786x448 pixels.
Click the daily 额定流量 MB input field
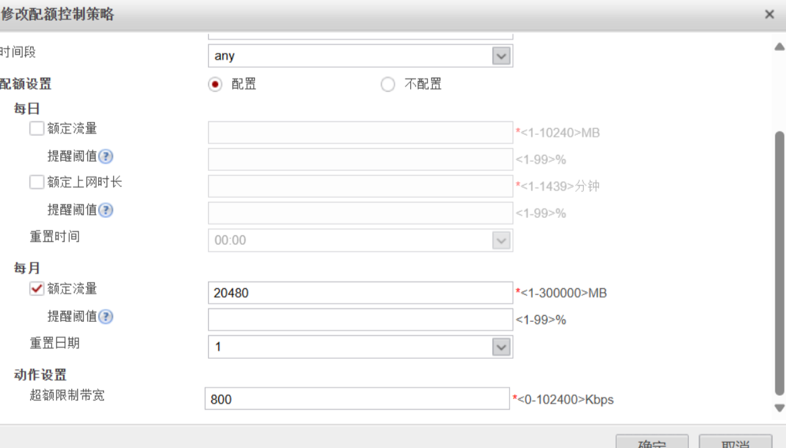click(360, 132)
